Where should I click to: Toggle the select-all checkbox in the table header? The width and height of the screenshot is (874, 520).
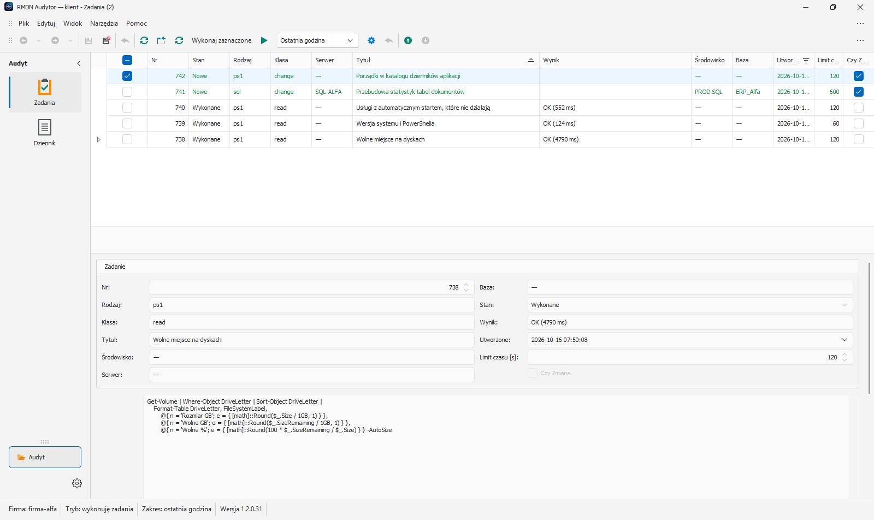pyautogui.click(x=127, y=60)
